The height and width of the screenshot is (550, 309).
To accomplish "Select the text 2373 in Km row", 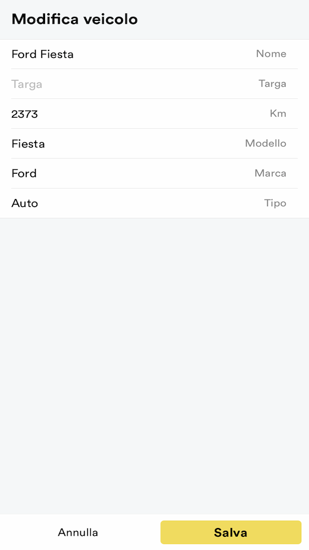I will pyautogui.click(x=25, y=114).
